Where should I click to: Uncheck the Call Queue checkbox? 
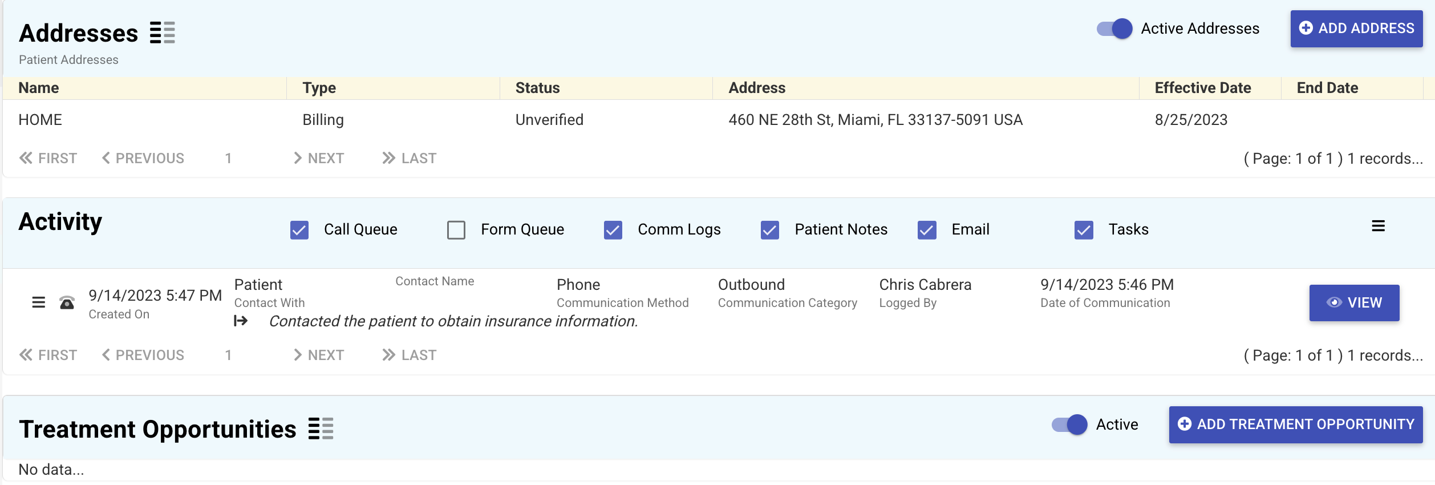[299, 230]
